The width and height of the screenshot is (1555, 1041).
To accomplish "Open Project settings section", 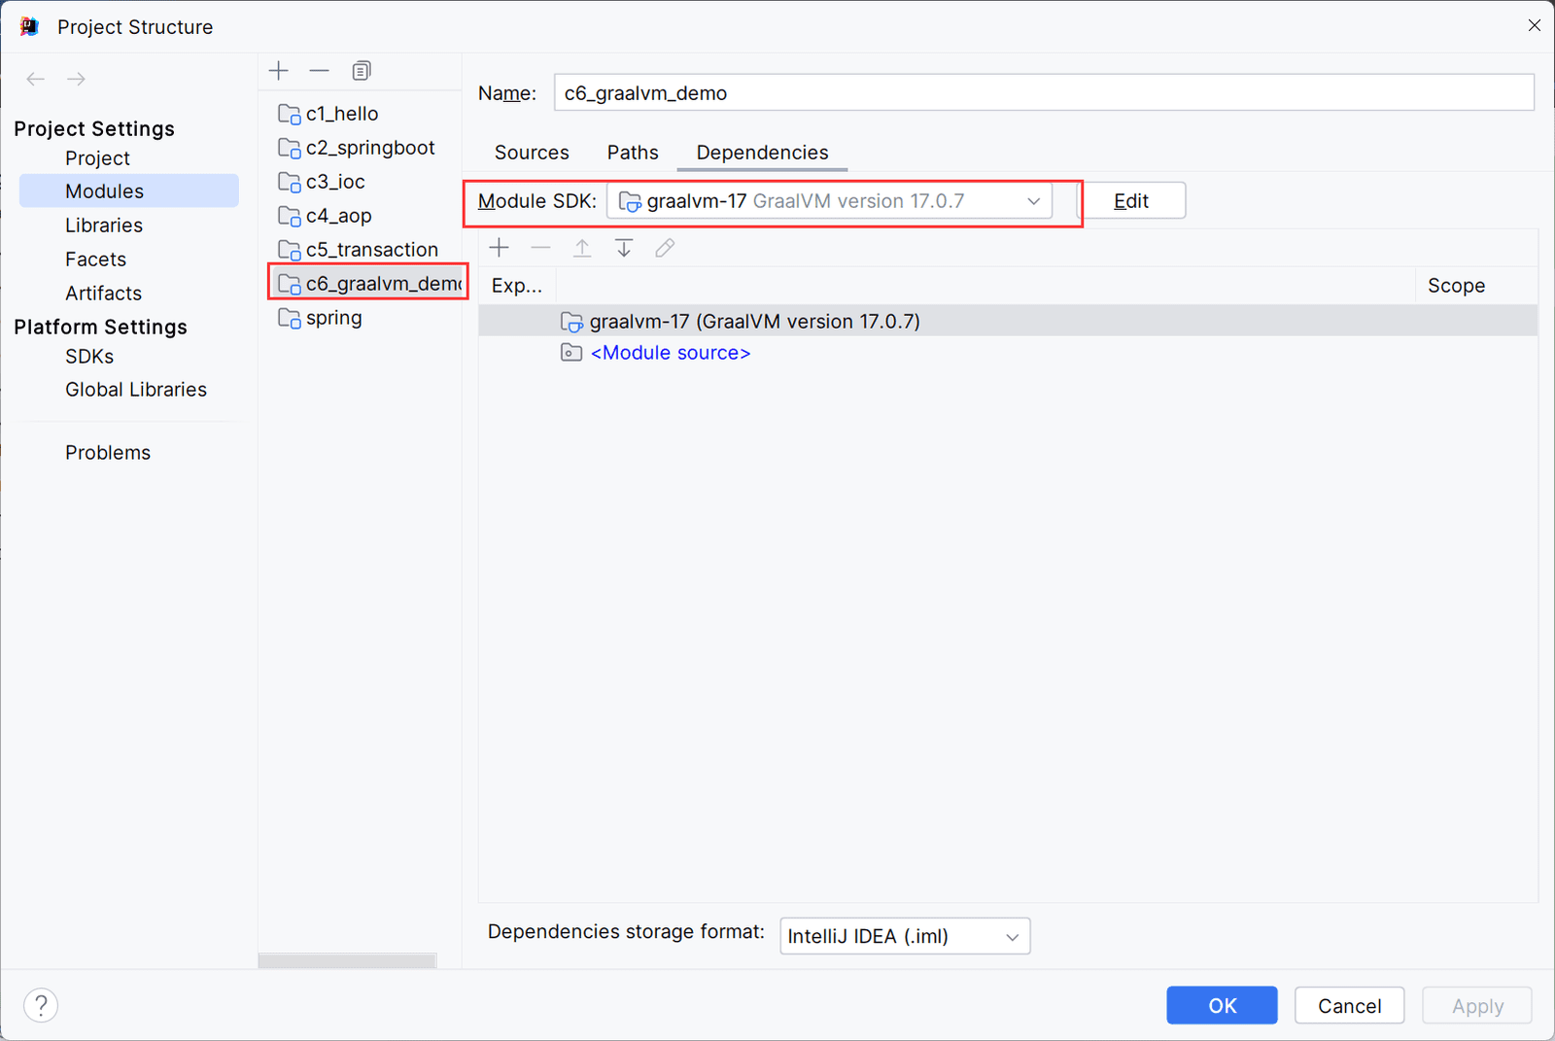I will coord(97,158).
